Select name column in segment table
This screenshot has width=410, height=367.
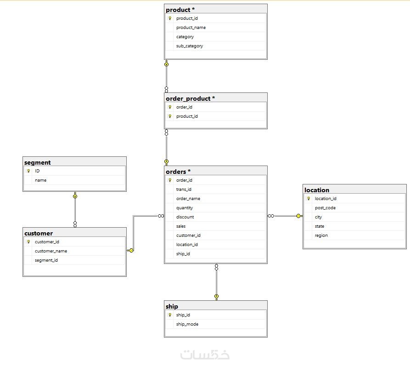coord(74,180)
